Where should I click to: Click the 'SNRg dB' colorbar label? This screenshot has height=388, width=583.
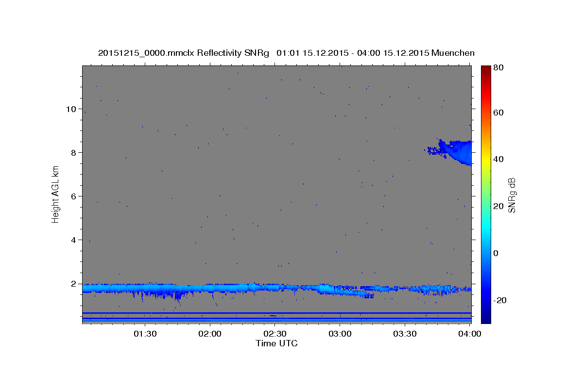click(x=512, y=195)
